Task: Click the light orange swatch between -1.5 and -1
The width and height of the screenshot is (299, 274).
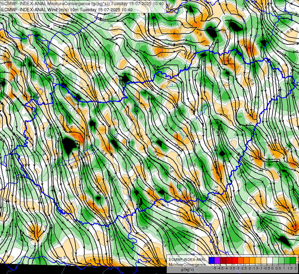Action: pos(258,261)
